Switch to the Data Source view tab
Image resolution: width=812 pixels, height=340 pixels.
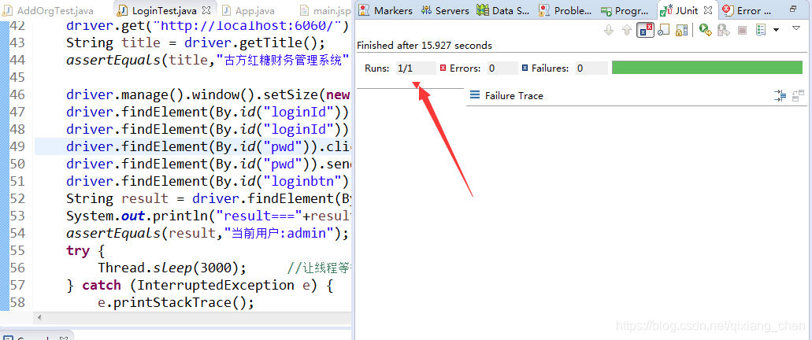tap(502, 10)
